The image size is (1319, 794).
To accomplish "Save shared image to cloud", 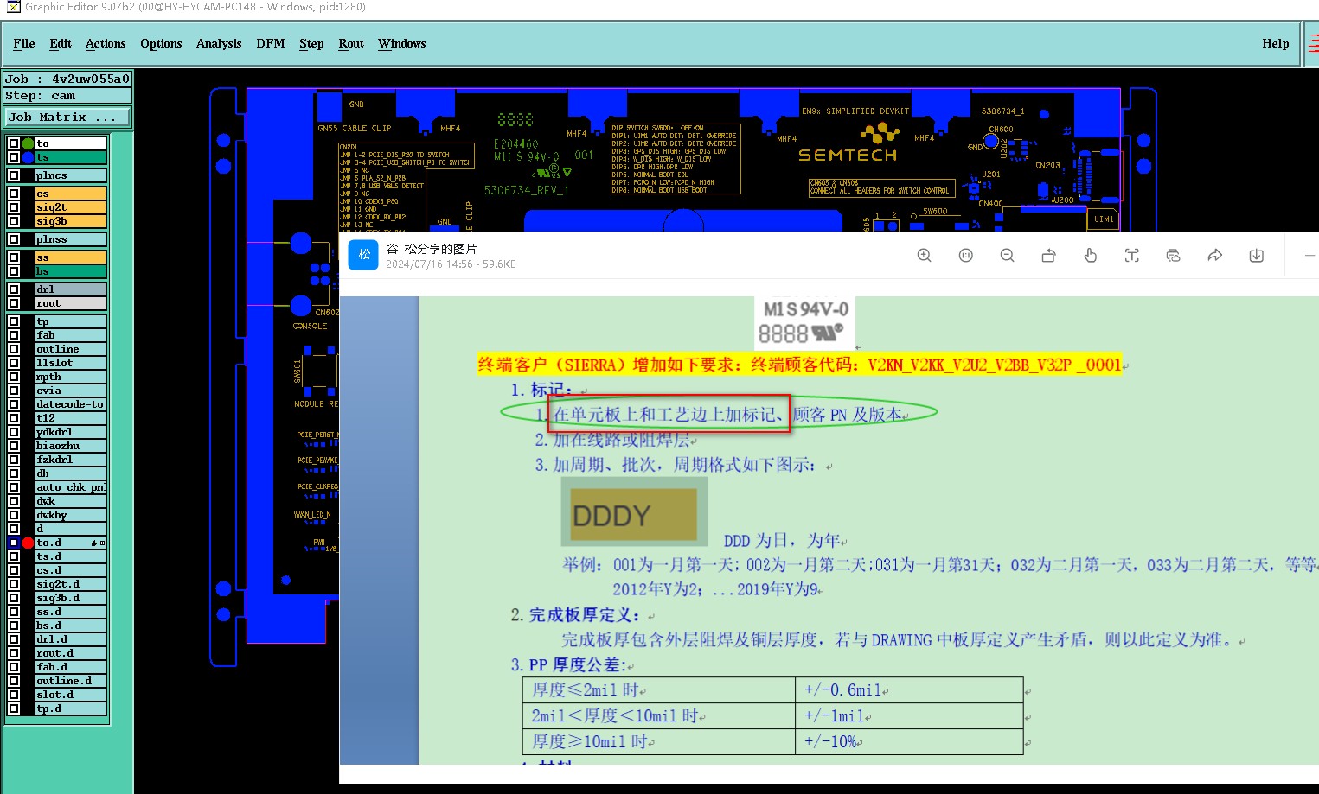I will click(1173, 256).
